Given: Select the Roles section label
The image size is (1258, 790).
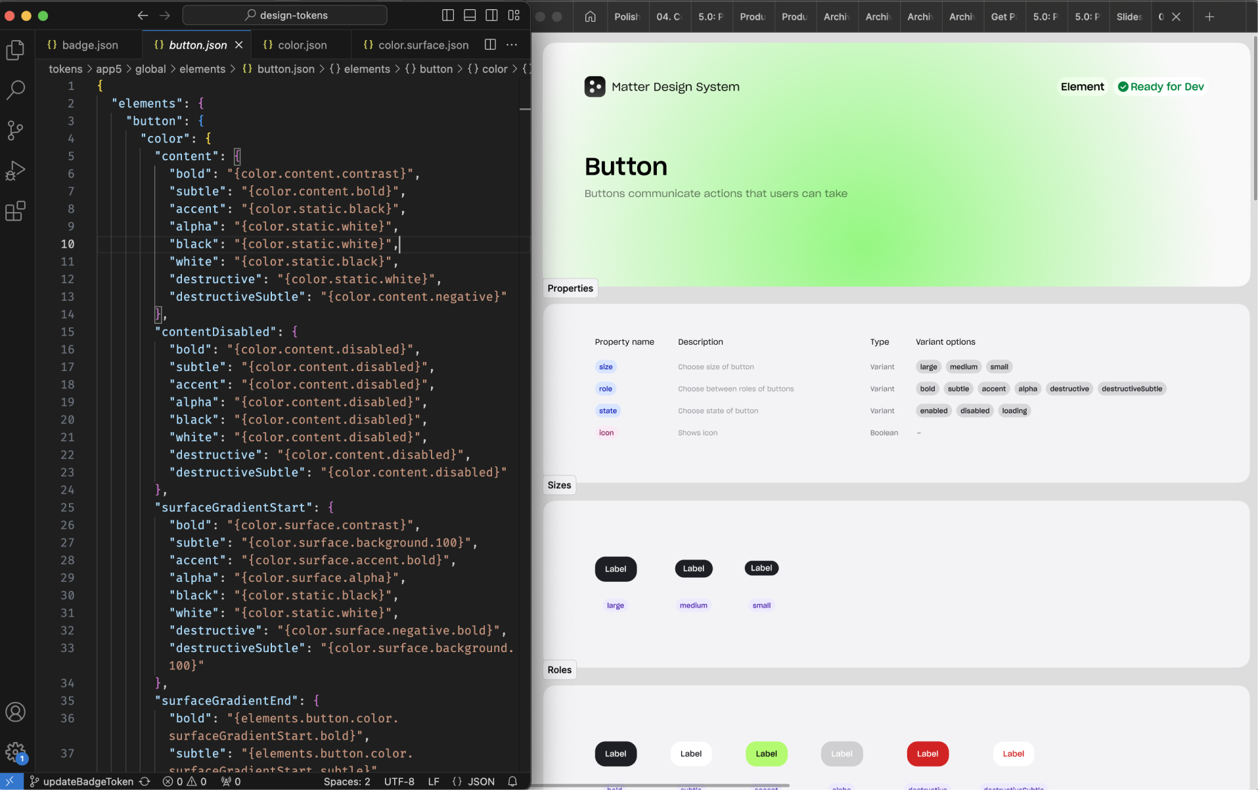Looking at the screenshot, I should point(559,670).
